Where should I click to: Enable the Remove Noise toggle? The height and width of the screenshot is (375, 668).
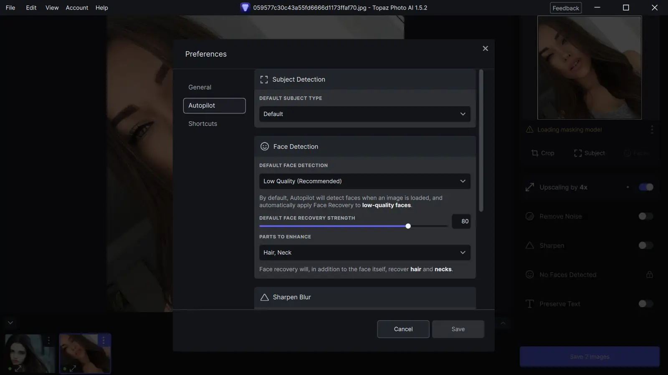[x=646, y=216]
